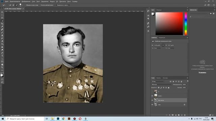
Task: Click Add layer style fx icon
Action: point(169,115)
